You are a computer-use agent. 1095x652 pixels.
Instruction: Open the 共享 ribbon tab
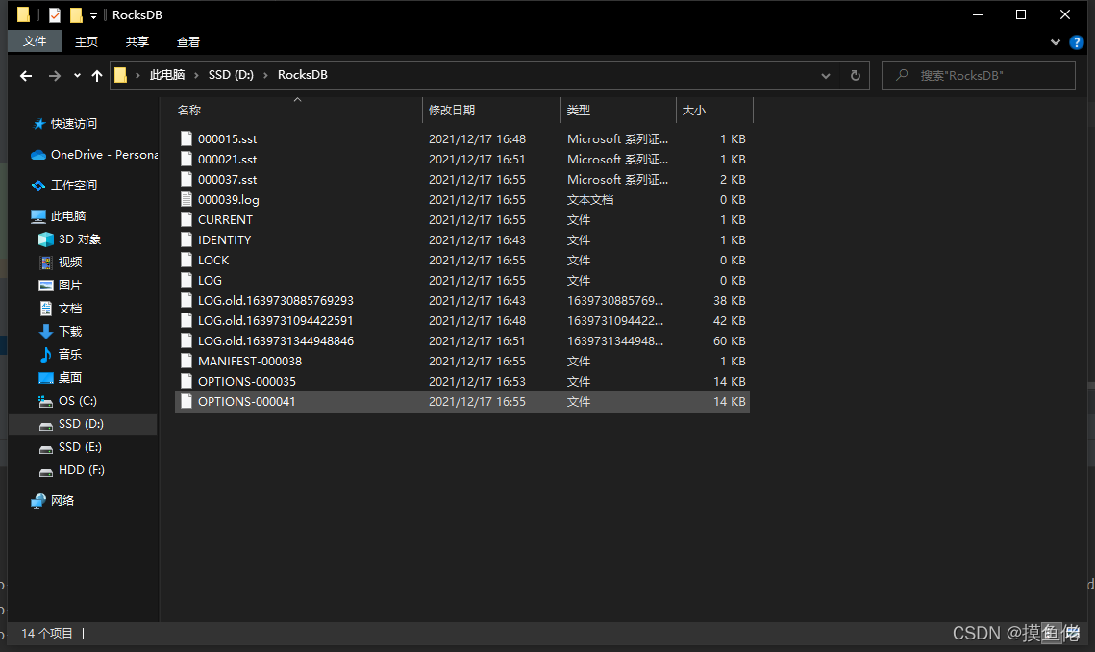point(137,42)
